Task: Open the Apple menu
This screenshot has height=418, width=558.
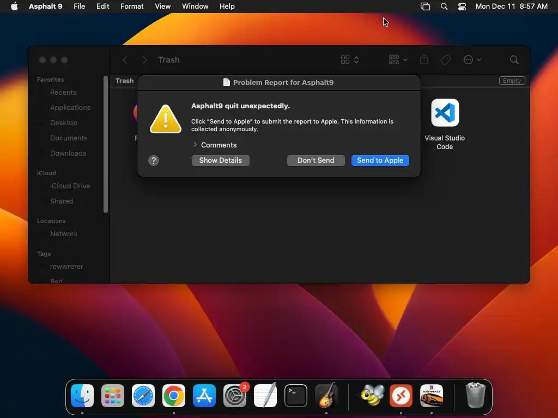Action: [x=14, y=7]
